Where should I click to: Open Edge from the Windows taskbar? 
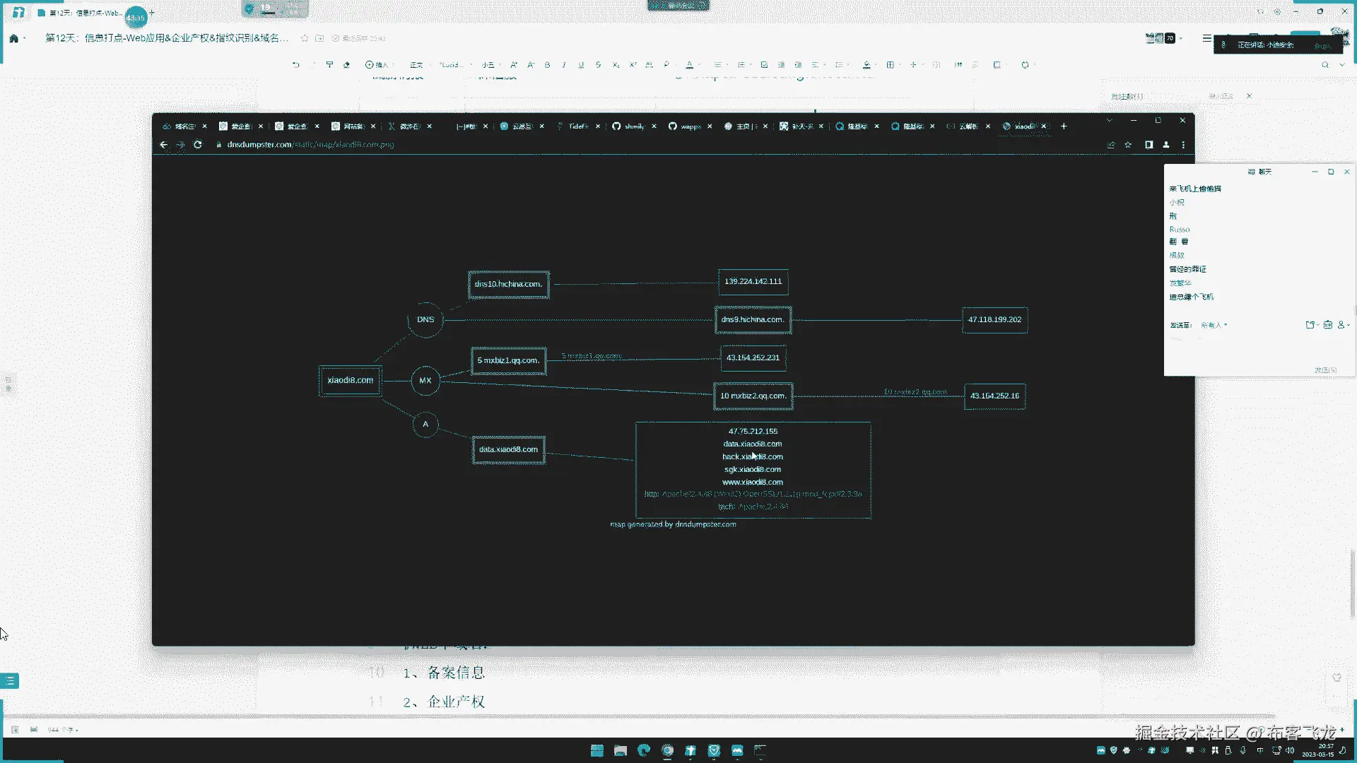643,750
